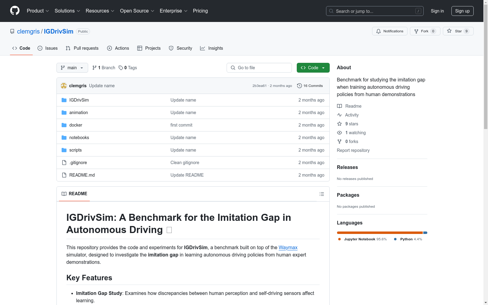
Task: Open the 'Clean gitignore' commit message
Action: pos(185,163)
